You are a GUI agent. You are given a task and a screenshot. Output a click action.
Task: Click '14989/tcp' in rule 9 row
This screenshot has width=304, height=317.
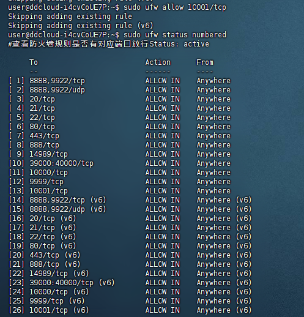[48, 154]
